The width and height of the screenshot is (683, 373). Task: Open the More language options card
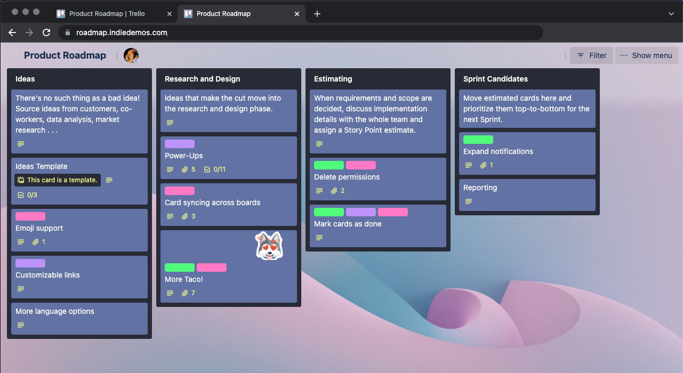(79, 319)
